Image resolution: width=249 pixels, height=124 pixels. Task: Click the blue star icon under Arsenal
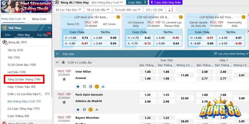coord(78,86)
